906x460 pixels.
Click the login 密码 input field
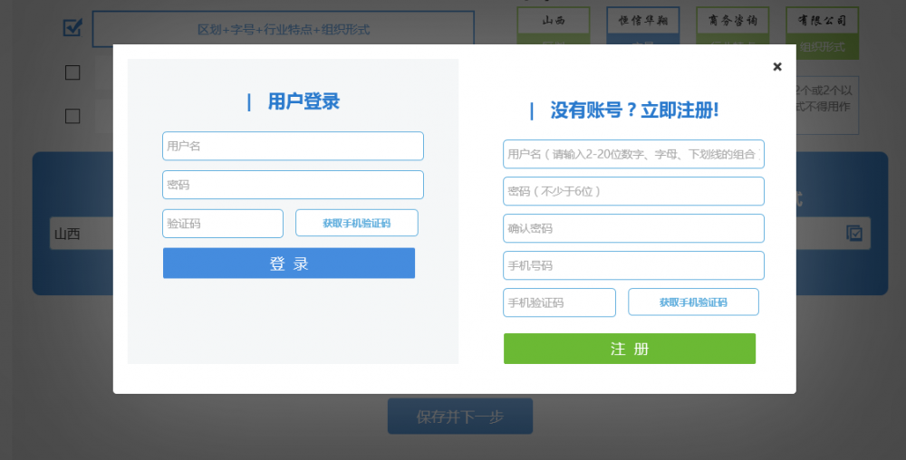tap(293, 185)
